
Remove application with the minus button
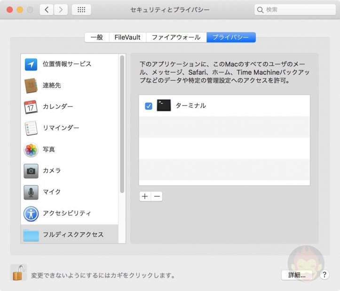point(157,196)
